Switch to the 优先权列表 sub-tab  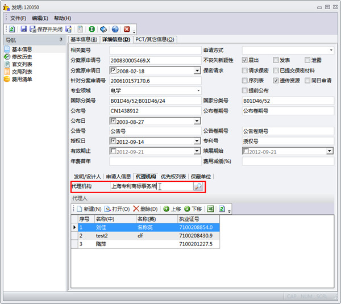pos(173,177)
